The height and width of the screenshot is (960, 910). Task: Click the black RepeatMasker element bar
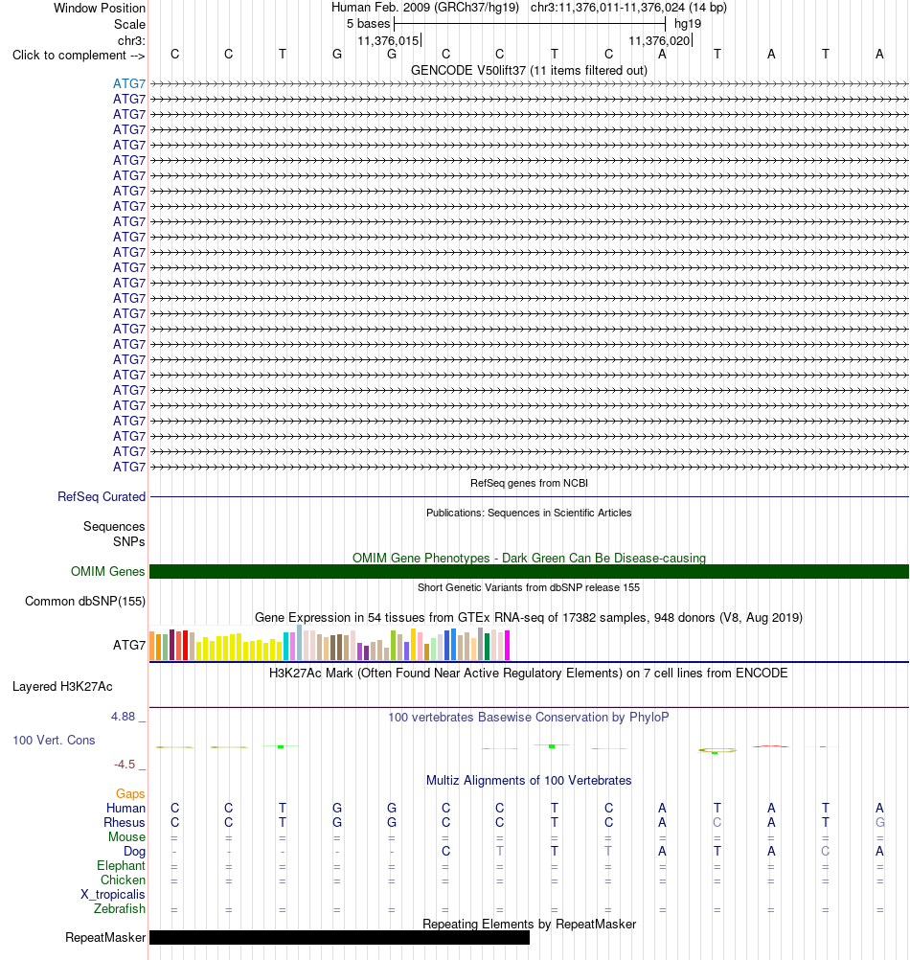[x=340, y=938]
